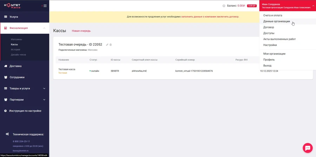
Task: Go to История in the sidebar
Action: point(15,50)
